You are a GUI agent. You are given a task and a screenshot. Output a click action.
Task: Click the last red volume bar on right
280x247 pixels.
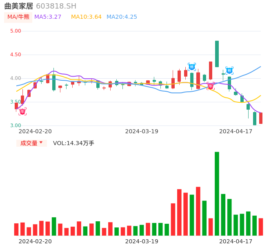click(x=261, y=227)
